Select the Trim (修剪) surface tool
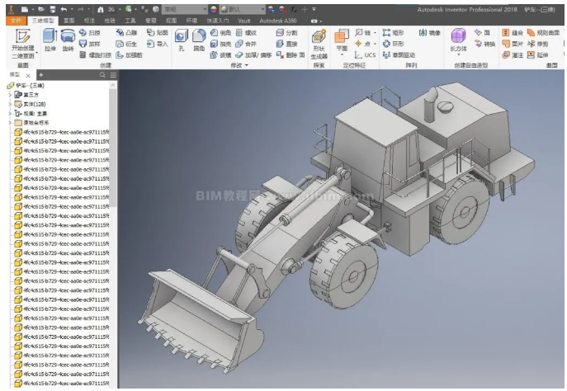567x391 pixels. click(x=538, y=44)
